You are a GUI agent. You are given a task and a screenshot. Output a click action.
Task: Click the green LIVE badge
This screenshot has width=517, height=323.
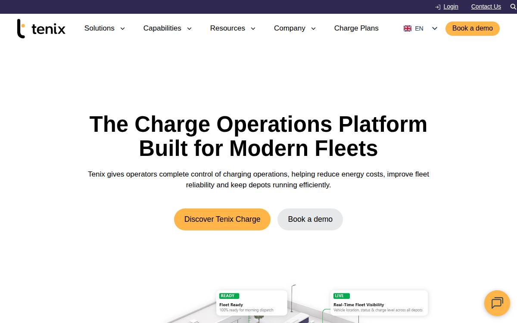(342, 296)
